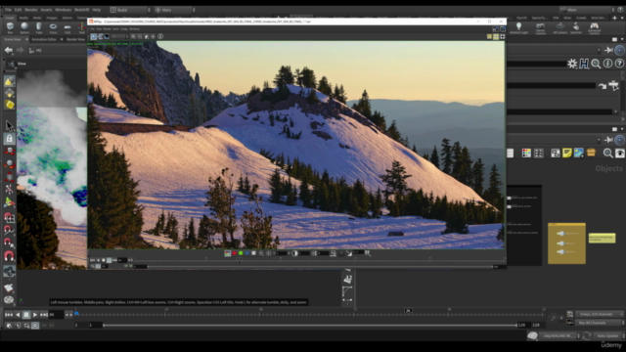The width and height of the screenshot is (626, 352).
Task: Toggle the pin icon of the network pane
Action: coord(608,140)
